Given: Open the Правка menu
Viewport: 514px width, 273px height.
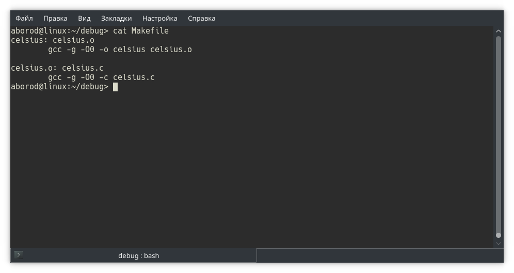Looking at the screenshot, I should coord(55,18).
